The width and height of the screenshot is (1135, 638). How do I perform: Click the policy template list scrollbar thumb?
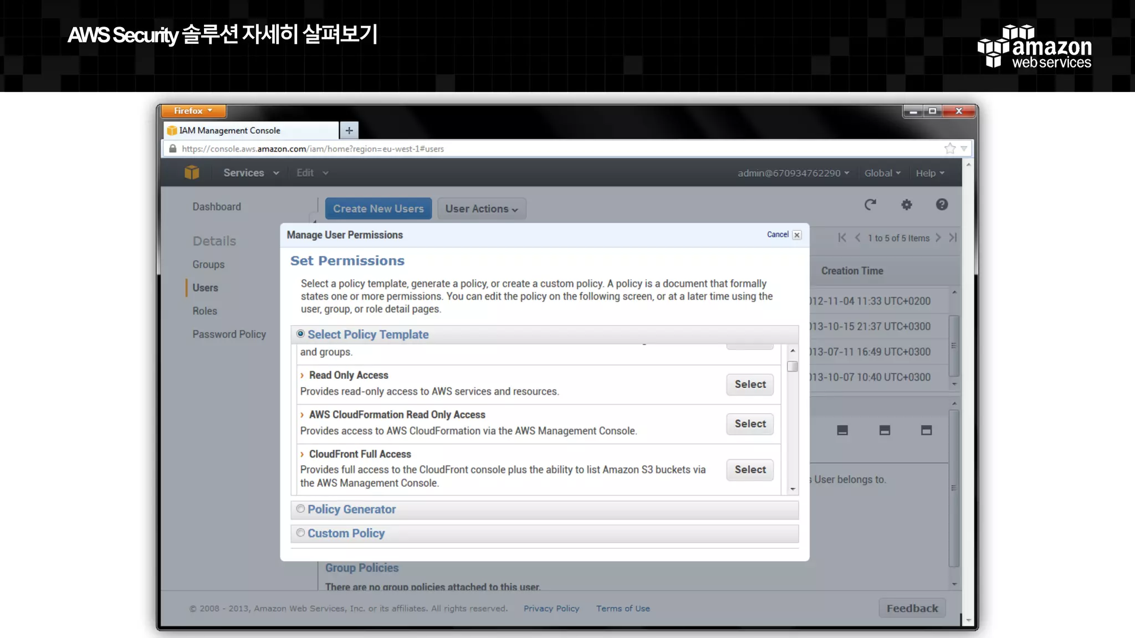(x=793, y=367)
